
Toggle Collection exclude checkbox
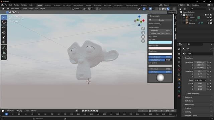point(206,15)
